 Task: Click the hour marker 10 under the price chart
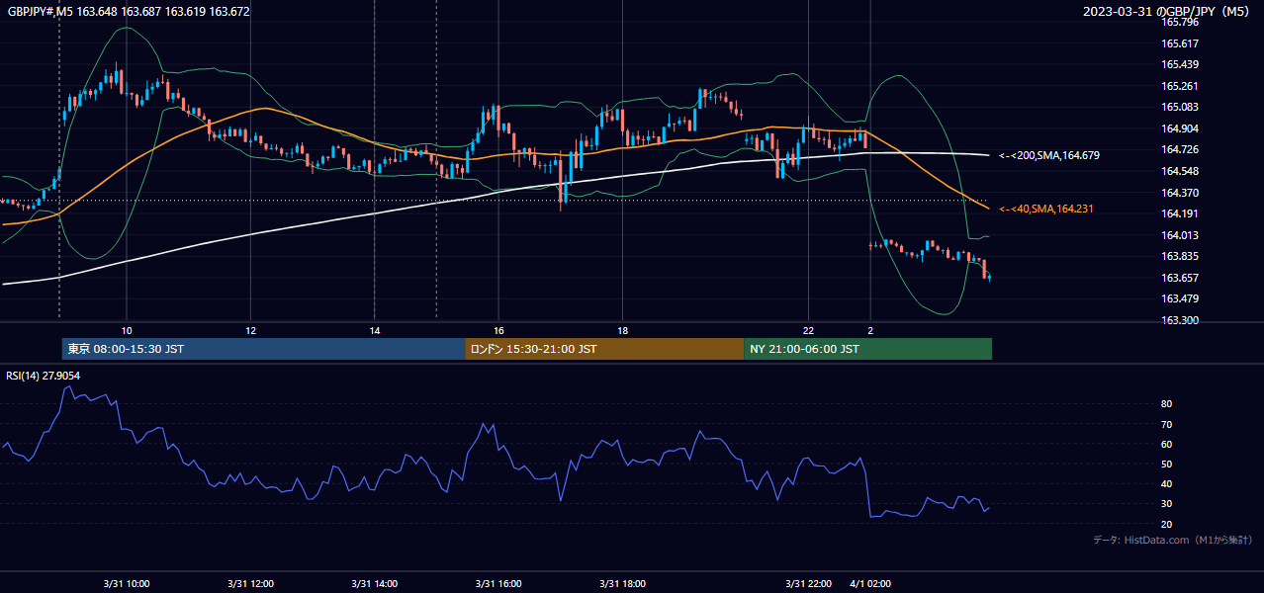tap(127, 330)
